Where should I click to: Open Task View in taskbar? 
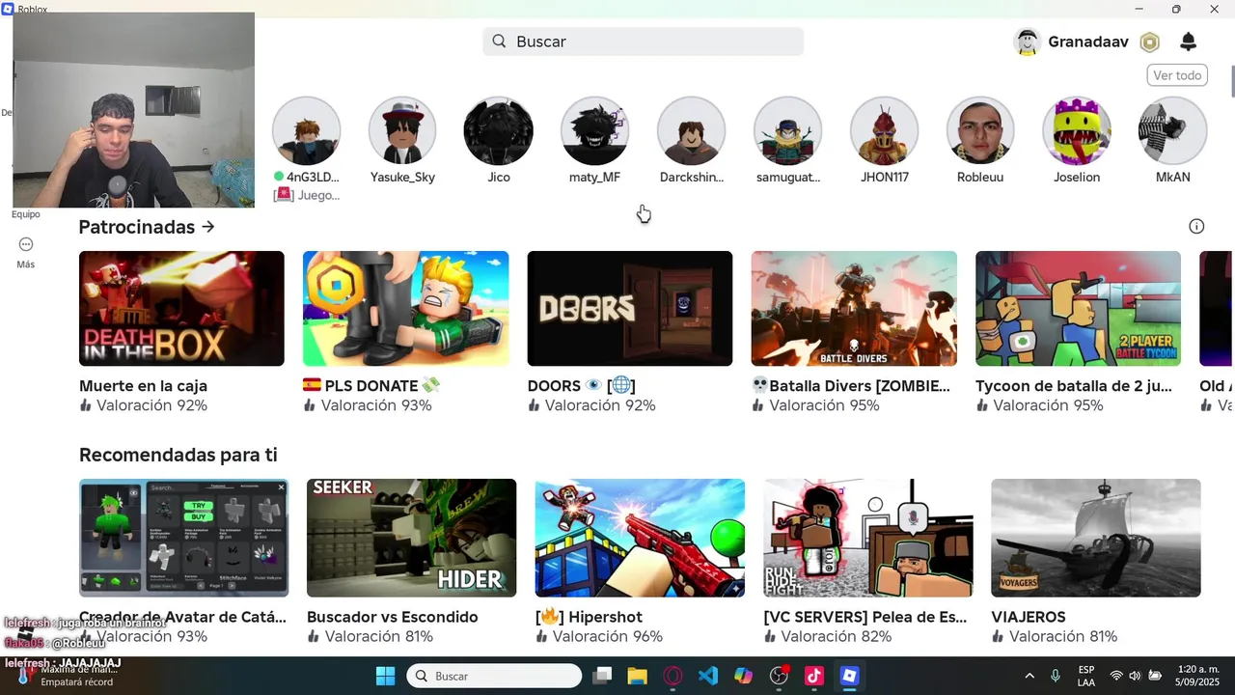(x=602, y=676)
